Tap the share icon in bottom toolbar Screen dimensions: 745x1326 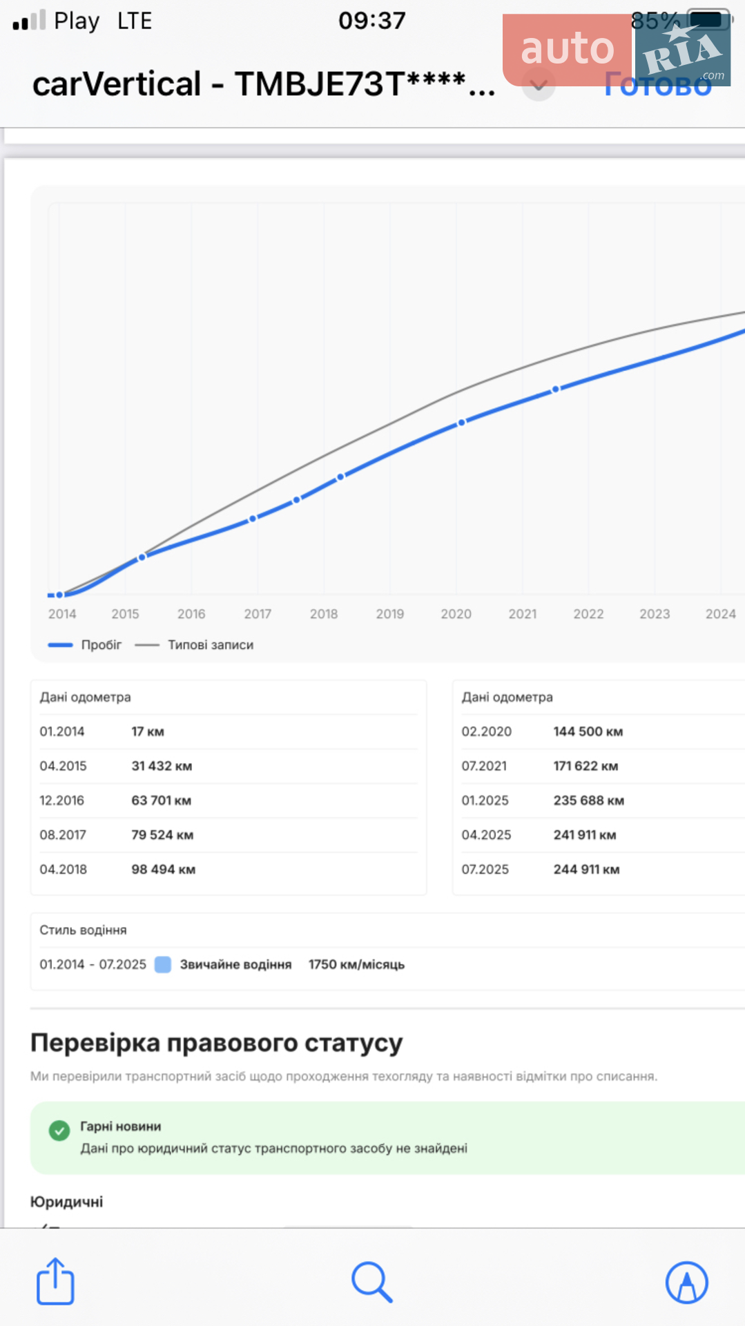tap(55, 1281)
